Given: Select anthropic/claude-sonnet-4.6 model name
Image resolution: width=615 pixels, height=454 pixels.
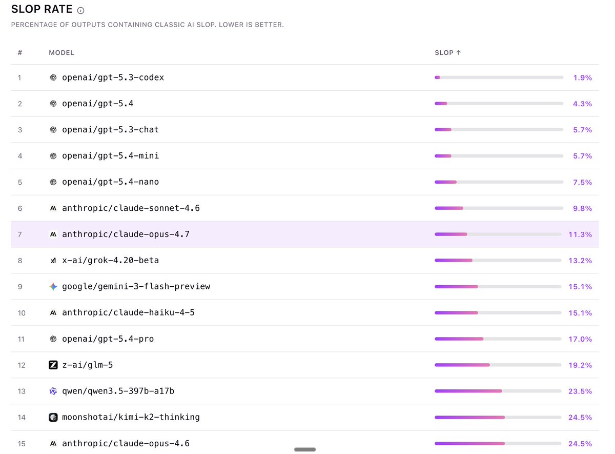Looking at the screenshot, I should tap(131, 208).
